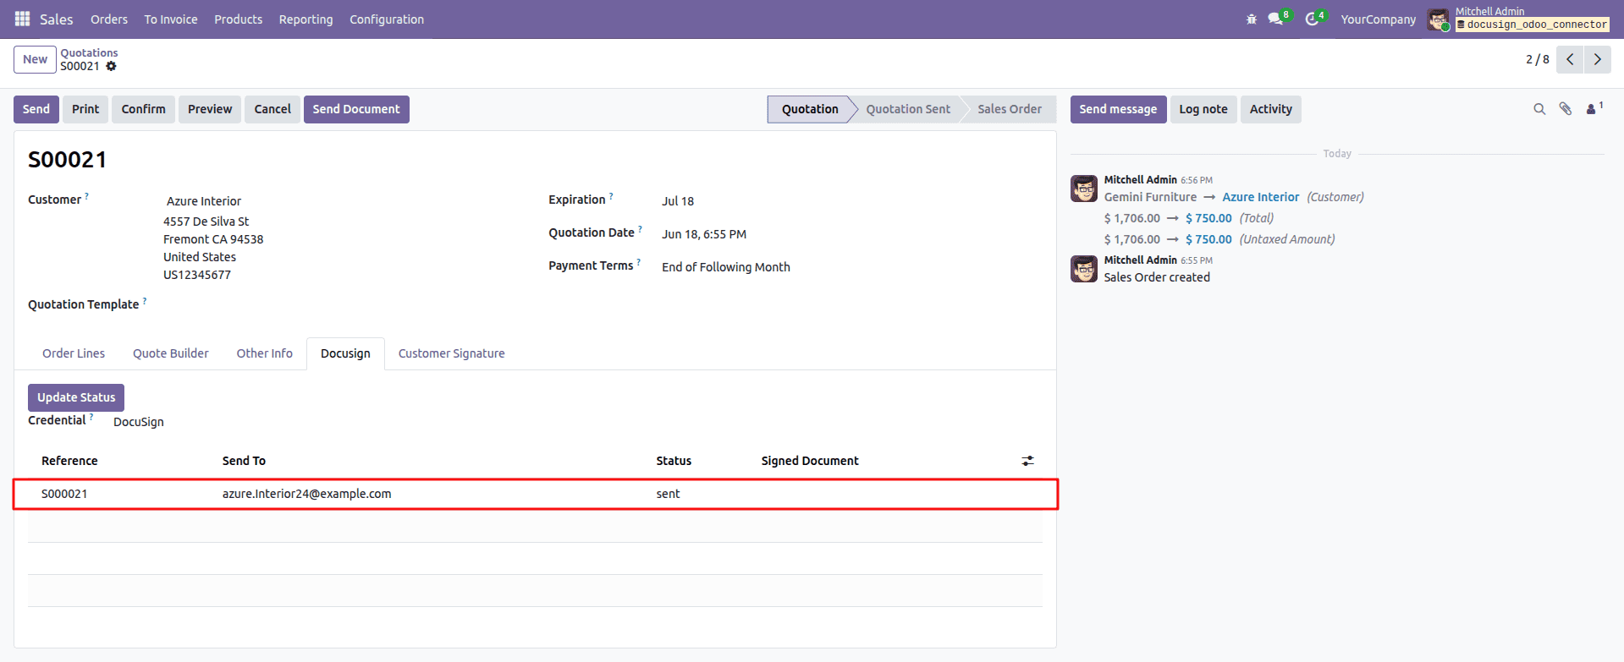Click the debug bug icon
Screen dimensions: 1624x662
point(1252,19)
